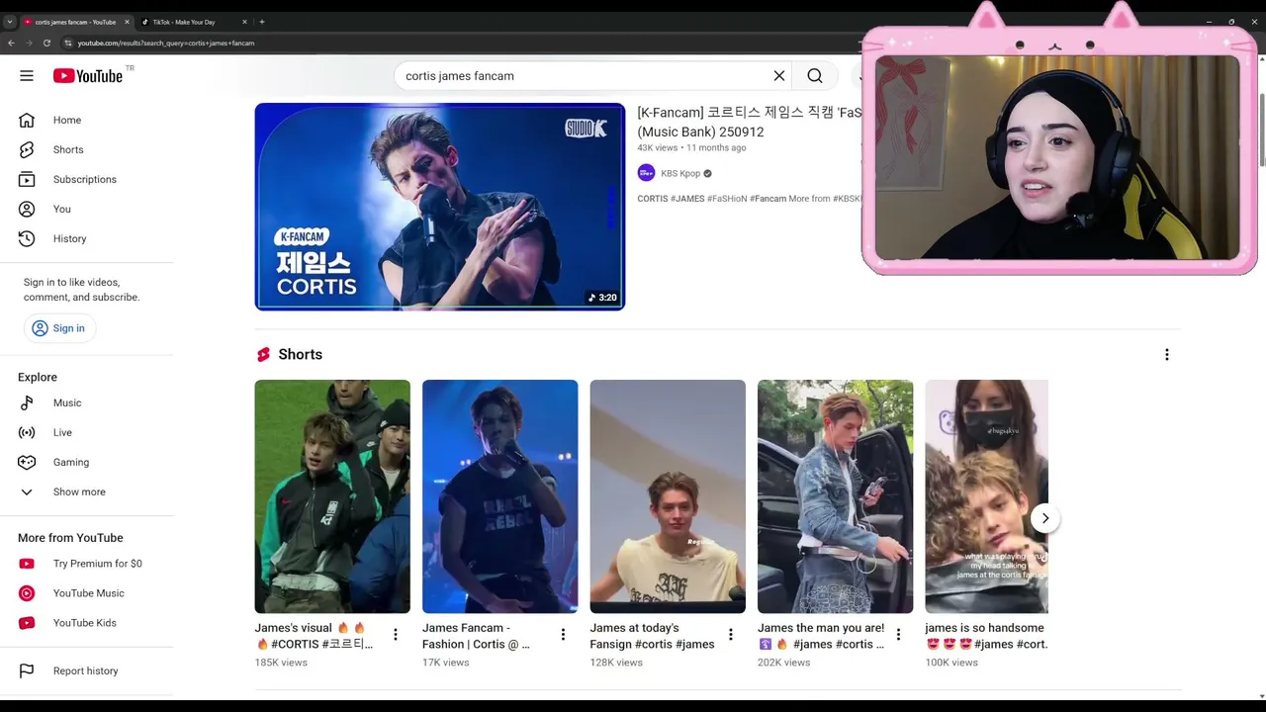Click the Sign in button

pos(59,328)
